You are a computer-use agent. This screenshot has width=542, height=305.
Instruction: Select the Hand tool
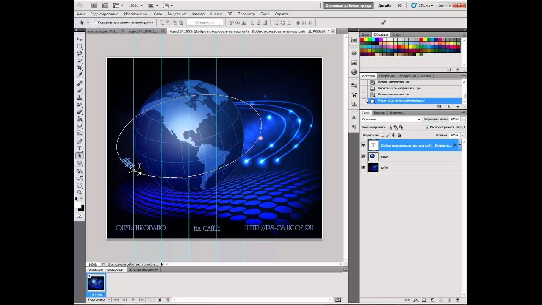(80, 186)
